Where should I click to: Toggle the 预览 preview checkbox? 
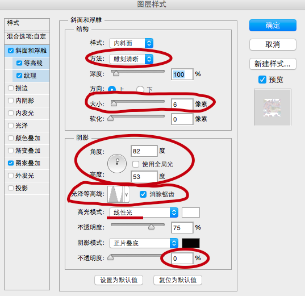[x=262, y=80]
